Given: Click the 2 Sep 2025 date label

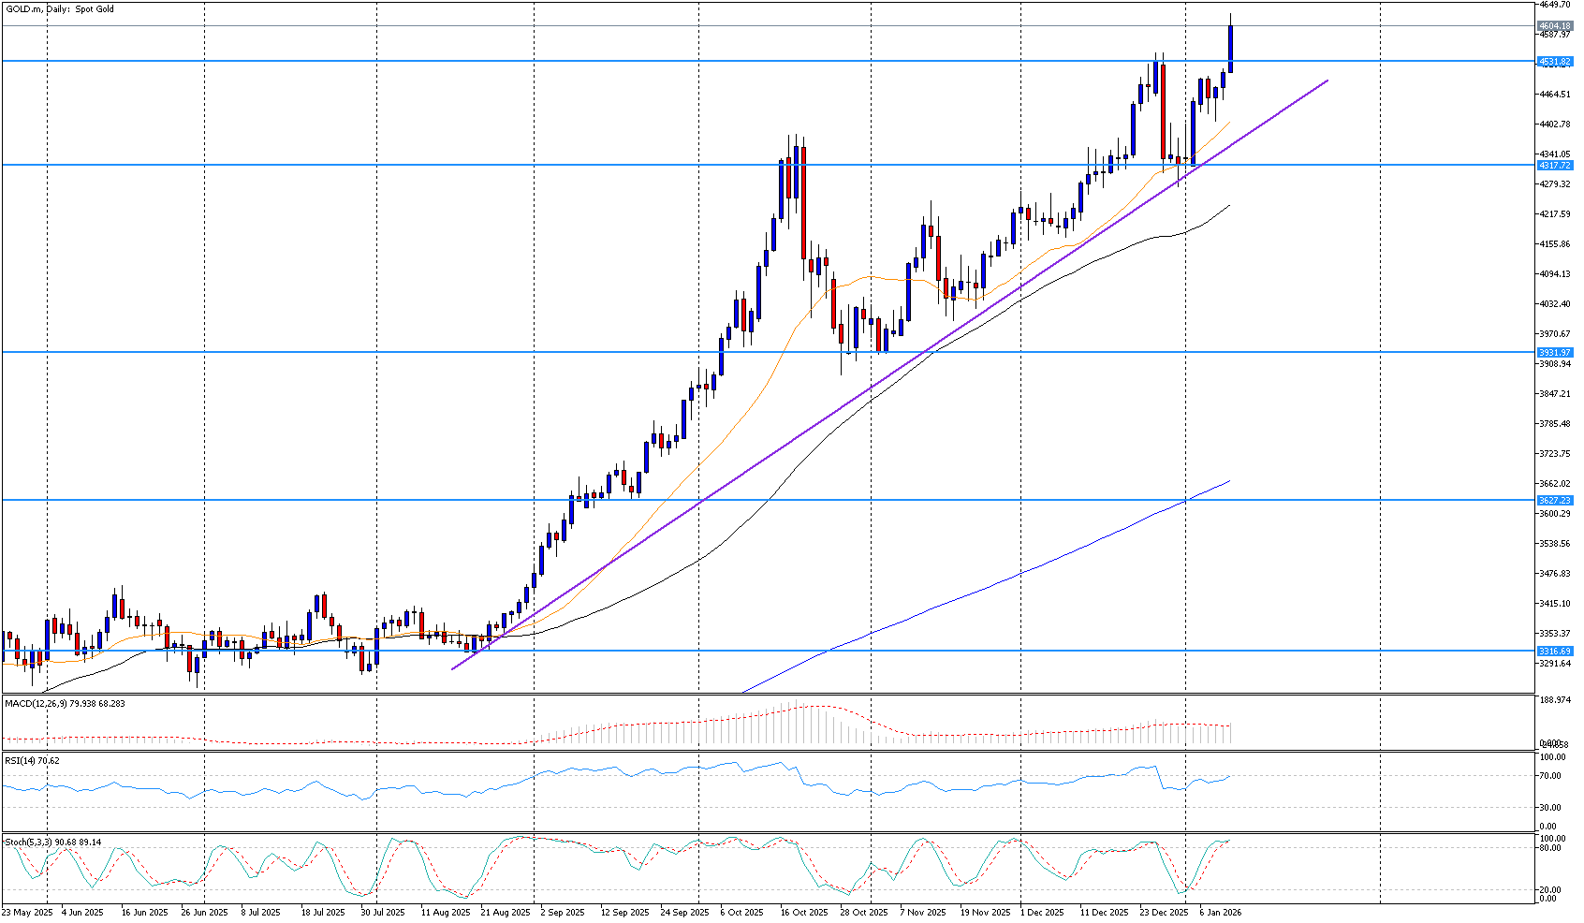Looking at the screenshot, I should 562,913.
